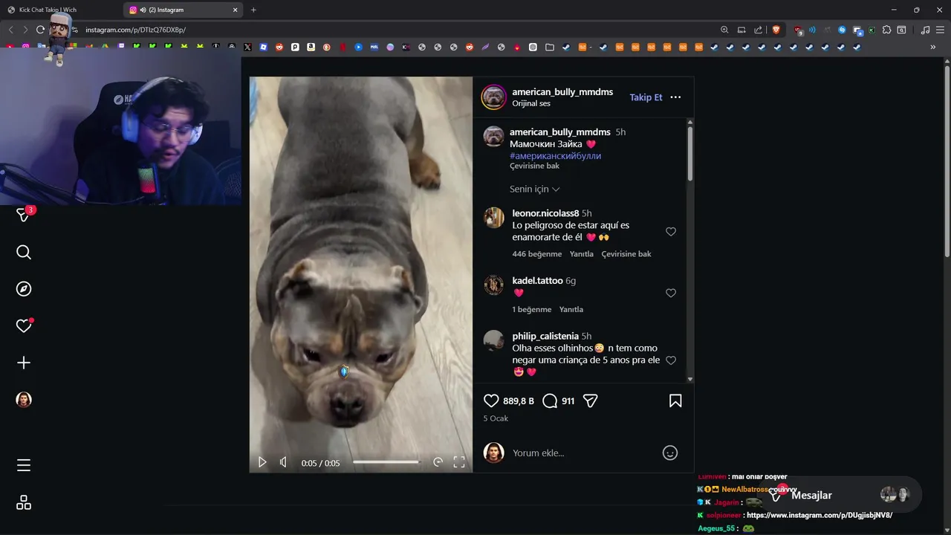Open the bookmarks bar folder icon
This screenshot has width=951, height=535.
point(549,47)
